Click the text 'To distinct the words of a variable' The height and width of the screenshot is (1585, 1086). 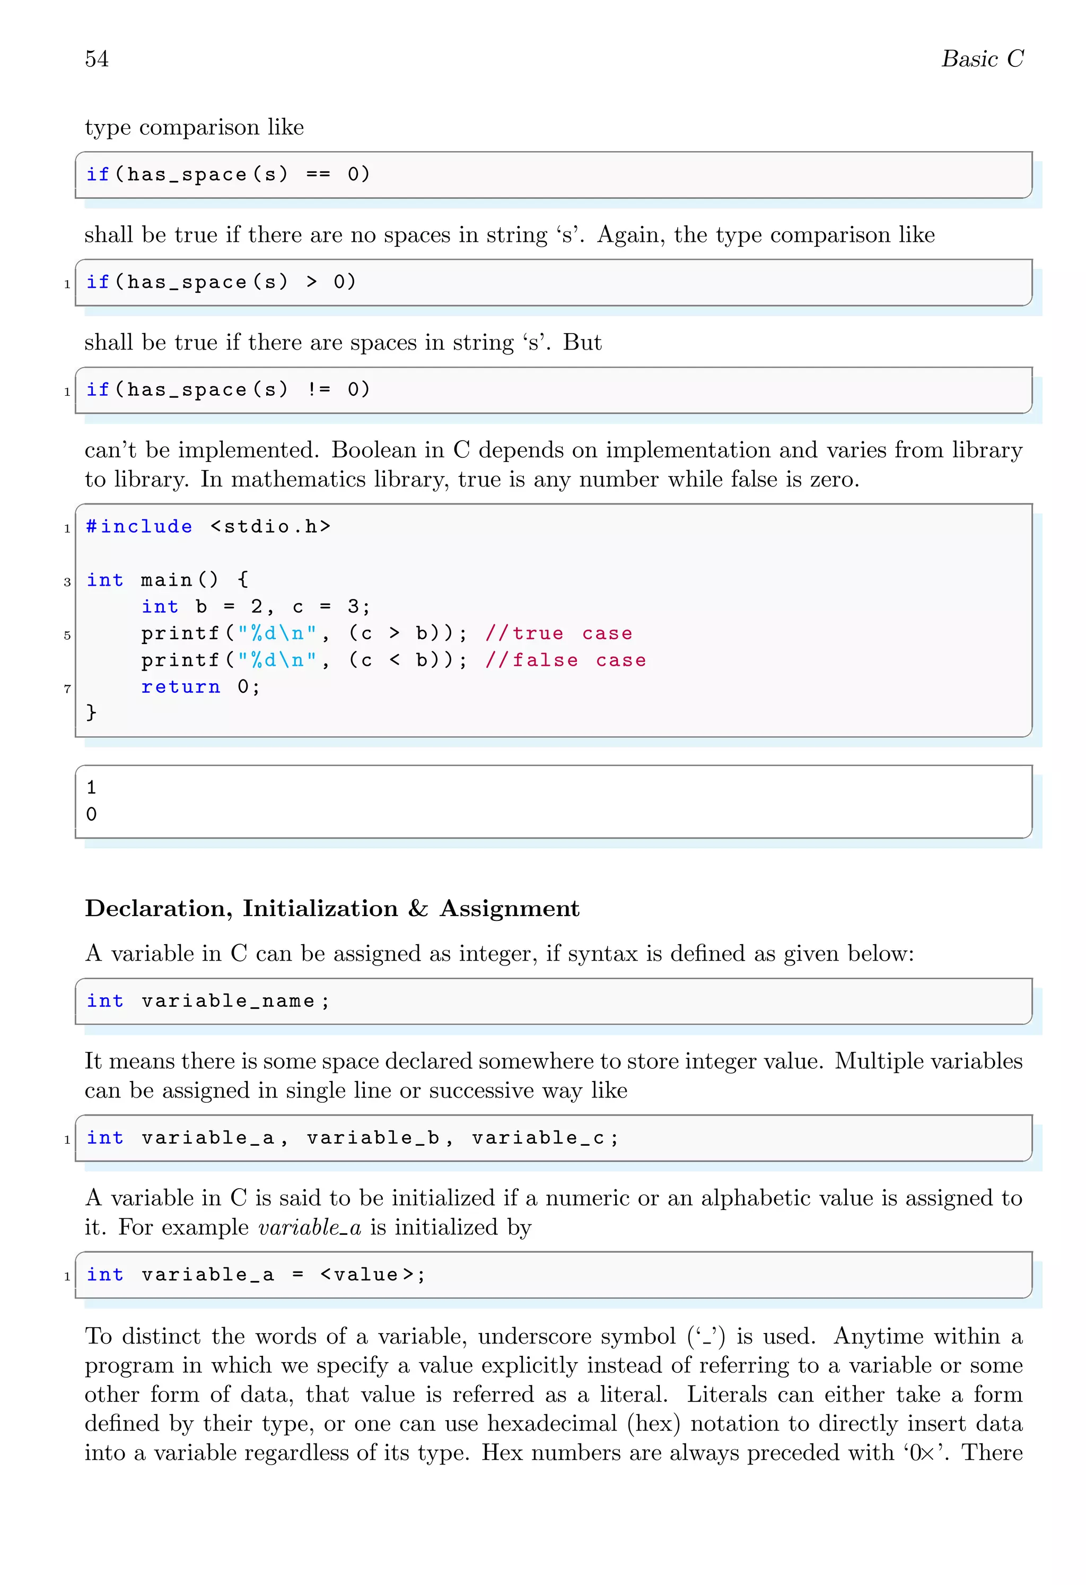(275, 1336)
